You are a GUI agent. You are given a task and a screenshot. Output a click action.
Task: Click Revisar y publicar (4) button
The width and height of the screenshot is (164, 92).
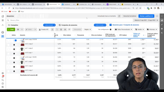[x=146, y=16]
